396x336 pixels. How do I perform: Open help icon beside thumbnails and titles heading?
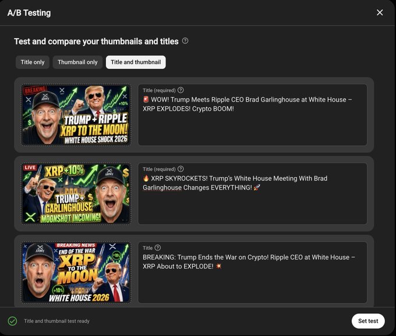185,41
